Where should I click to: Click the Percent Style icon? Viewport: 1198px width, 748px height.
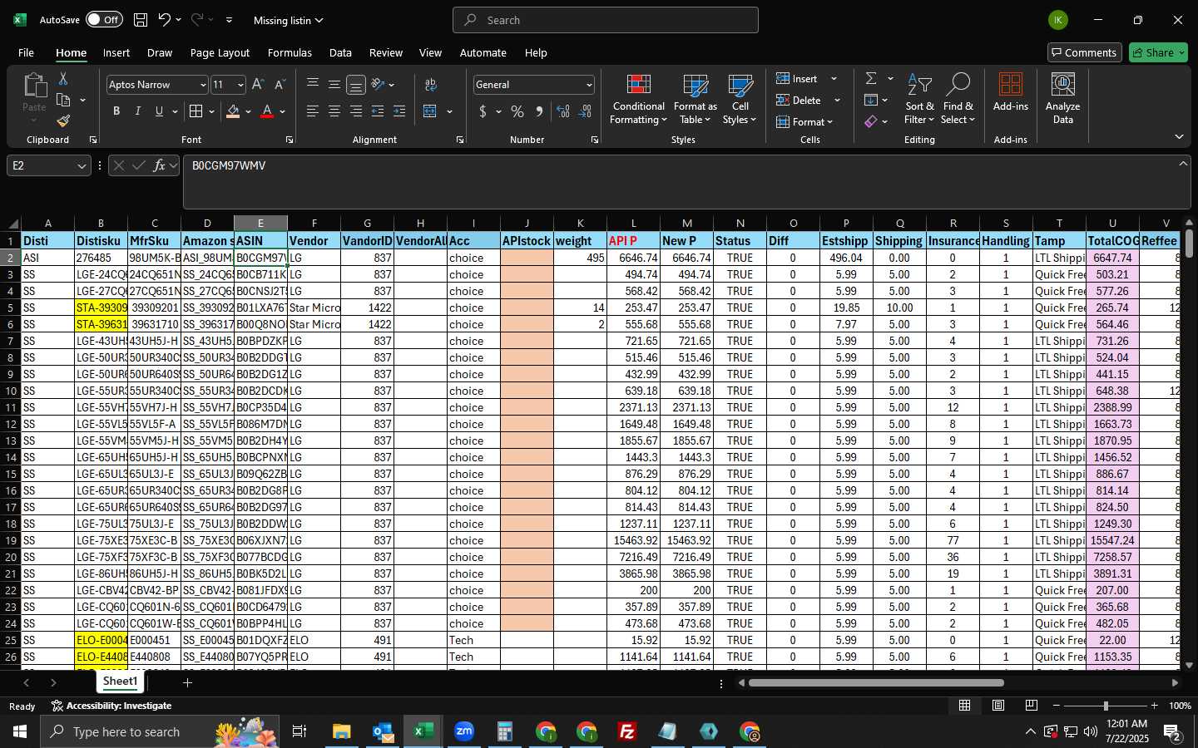(517, 111)
